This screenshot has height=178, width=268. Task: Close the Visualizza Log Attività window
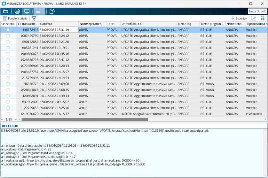pos(262,4)
